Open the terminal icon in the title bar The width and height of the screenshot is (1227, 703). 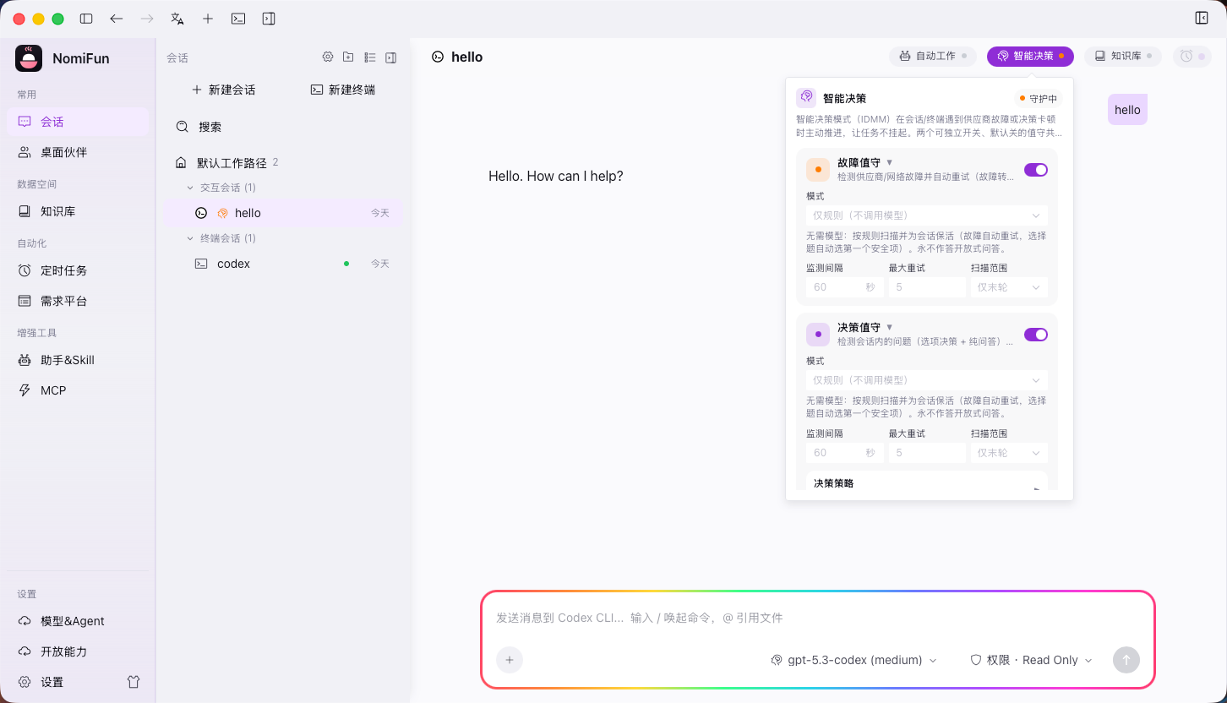pos(238,19)
